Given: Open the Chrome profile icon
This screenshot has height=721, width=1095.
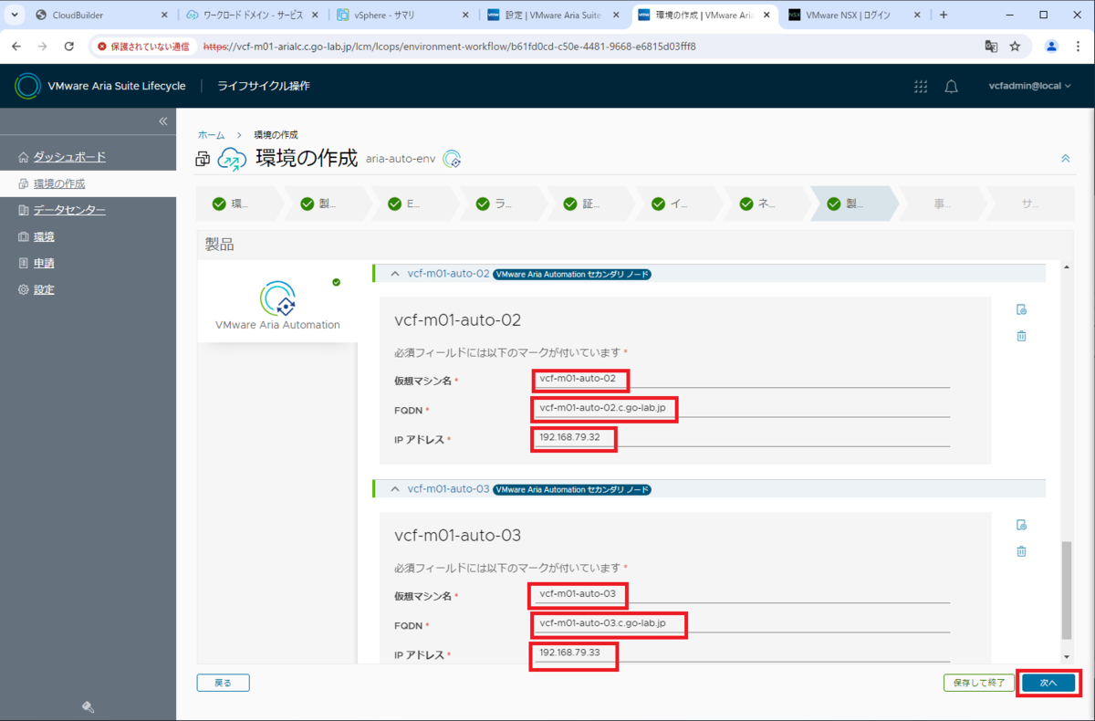Looking at the screenshot, I should point(1051,46).
